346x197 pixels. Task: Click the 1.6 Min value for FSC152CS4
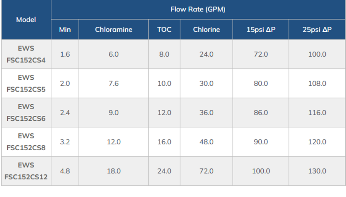(x=65, y=54)
